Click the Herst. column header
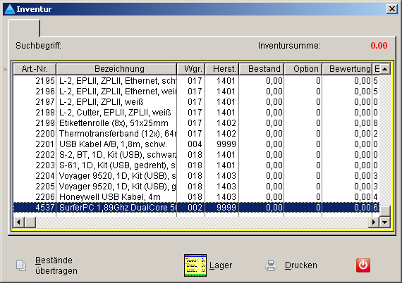The height and width of the screenshot is (283, 402). pos(222,69)
